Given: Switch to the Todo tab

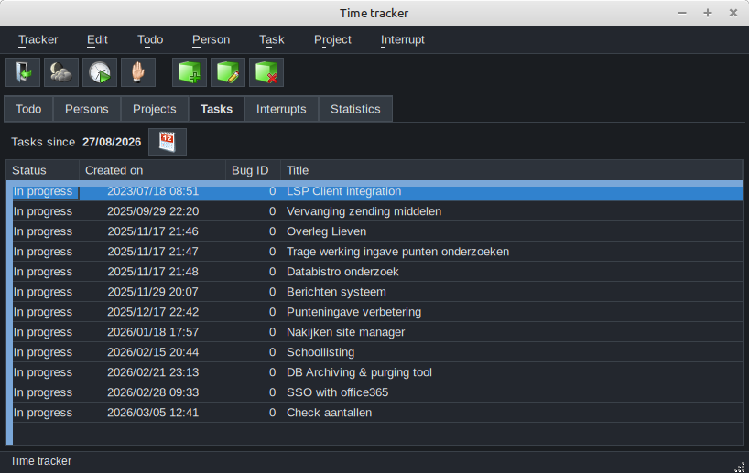Looking at the screenshot, I should point(28,109).
